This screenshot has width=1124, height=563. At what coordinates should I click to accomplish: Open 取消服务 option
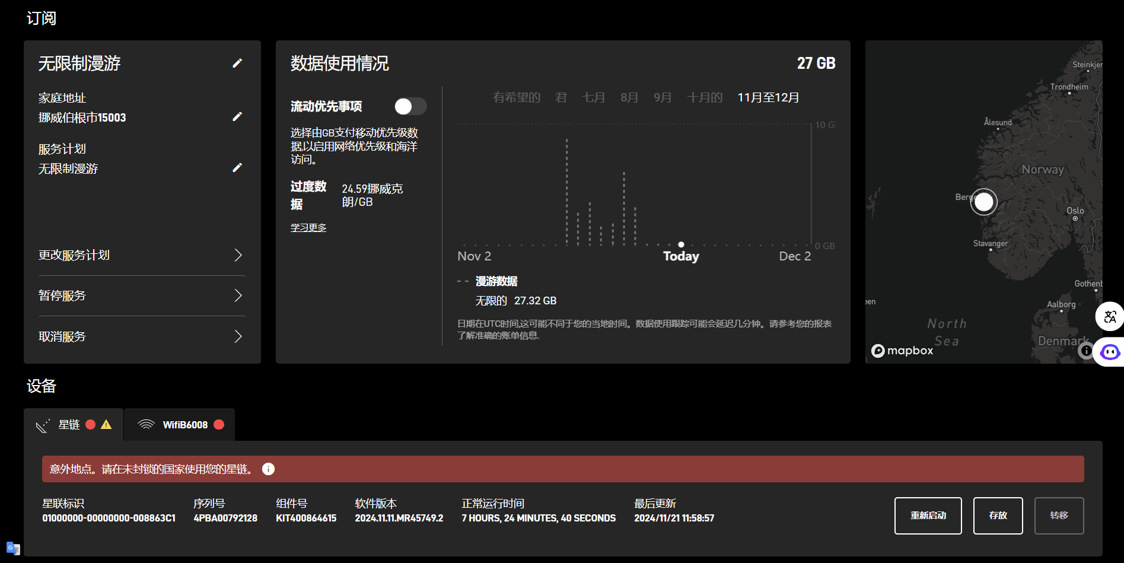pyautogui.click(x=142, y=336)
